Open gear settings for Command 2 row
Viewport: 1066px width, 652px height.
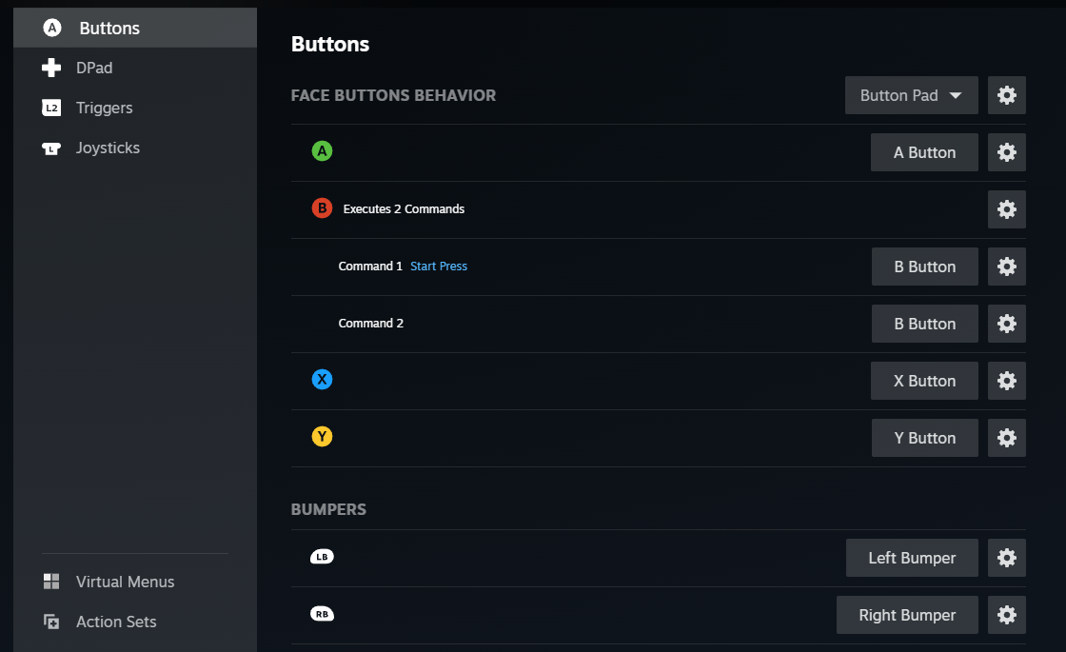[1007, 324]
